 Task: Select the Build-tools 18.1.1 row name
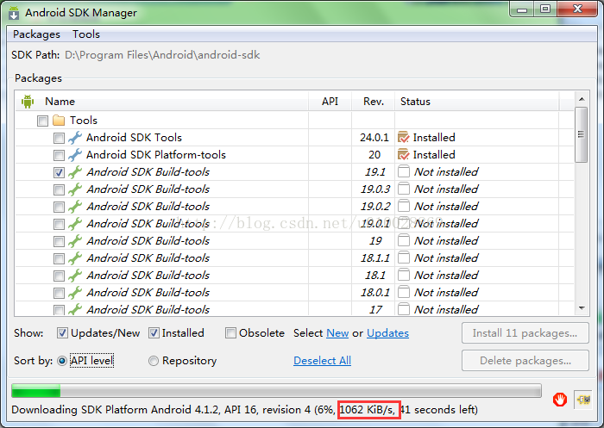[x=148, y=258]
